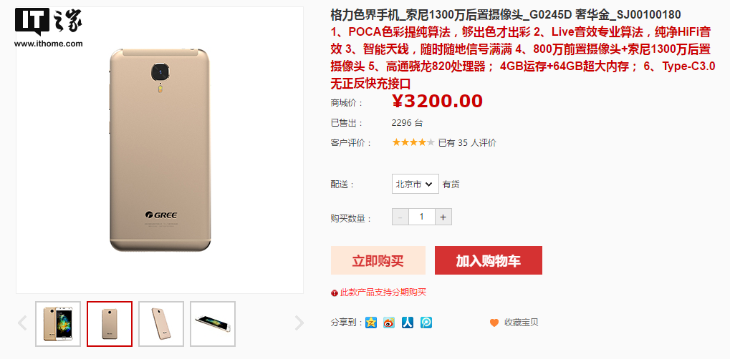The image size is (730, 359).
Task: Share to Tencent Weibo icon
Action: pos(426,323)
